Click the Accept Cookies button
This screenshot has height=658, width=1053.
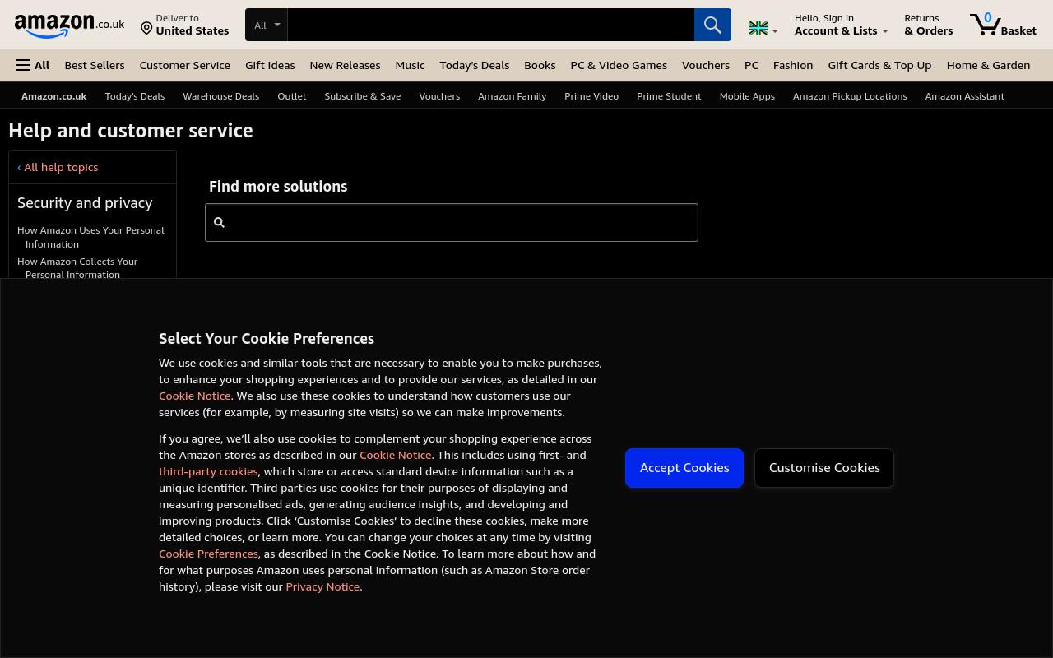[684, 468]
